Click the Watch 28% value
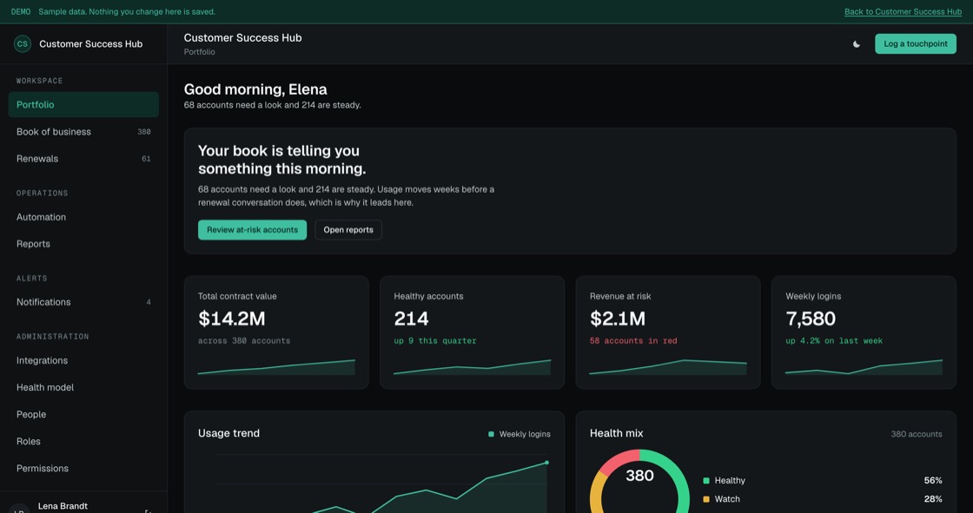Image resolution: width=973 pixels, height=513 pixels. [933, 499]
